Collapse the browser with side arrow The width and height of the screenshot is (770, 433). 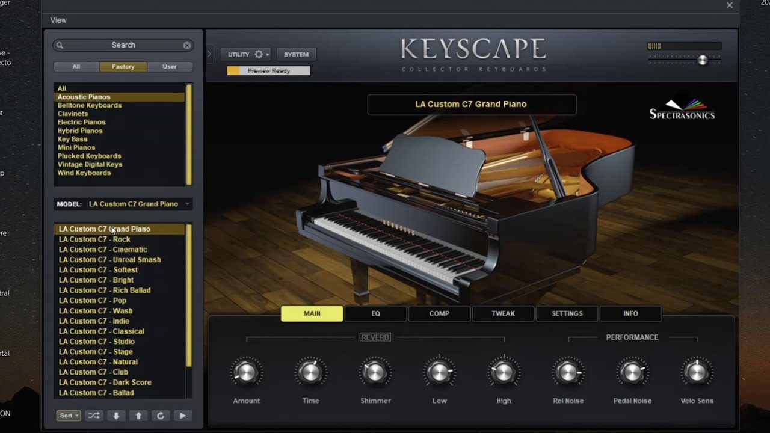tap(209, 54)
